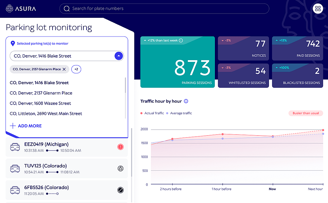Expand the +2 more selected lots chip
328x203 pixels.
(x=76, y=69)
